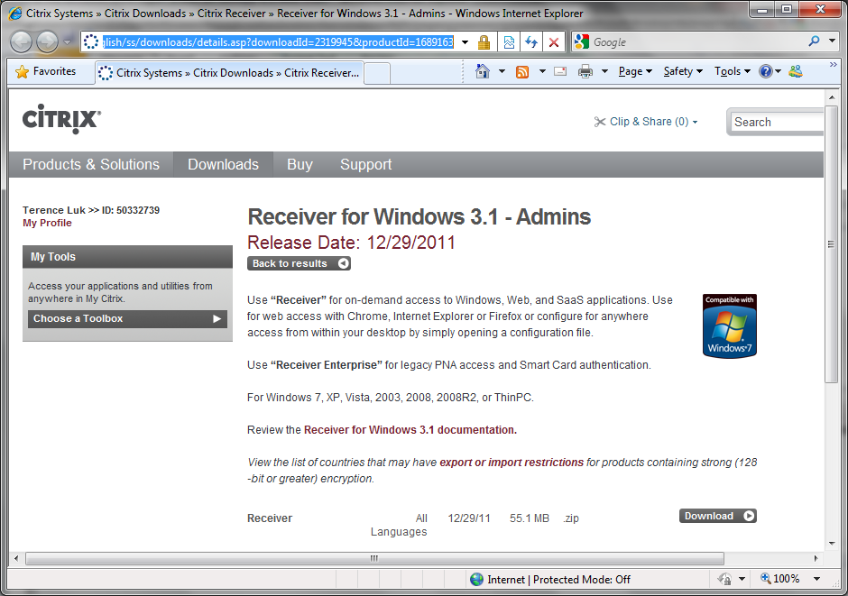Click the Refresh icon
The height and width of the screenshot is (596, 848).
click(x=531, y=42)
